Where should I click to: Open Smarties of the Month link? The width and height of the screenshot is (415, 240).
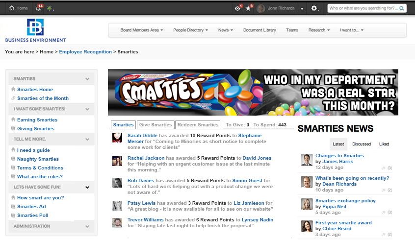[x=43, y=98]
